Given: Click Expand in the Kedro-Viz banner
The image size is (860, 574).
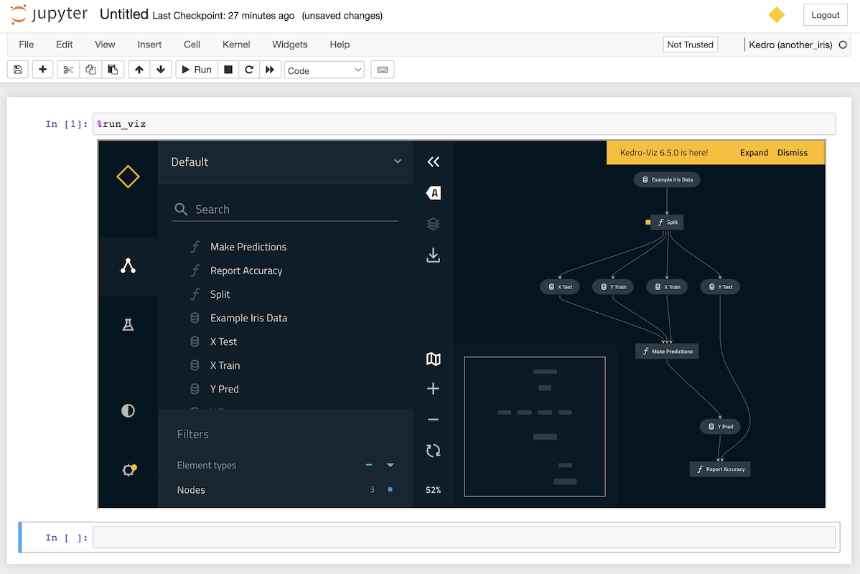Looking at the screenshot, I should click(x=754, y=152).
